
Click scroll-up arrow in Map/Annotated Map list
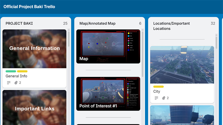(x=142, y=30)
